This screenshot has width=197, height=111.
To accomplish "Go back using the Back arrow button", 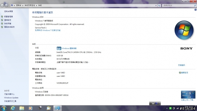I will click(x=2, y=6).
